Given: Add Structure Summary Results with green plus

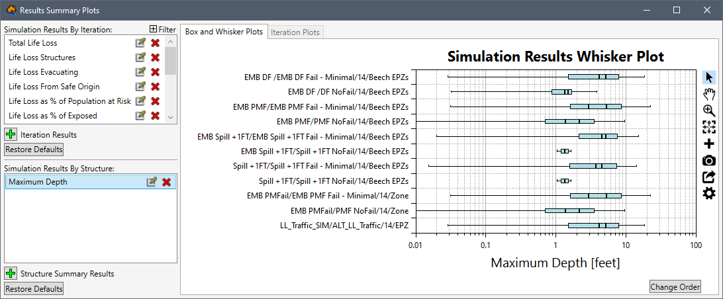Looking at the screenshot, I should tap(11, 274).
